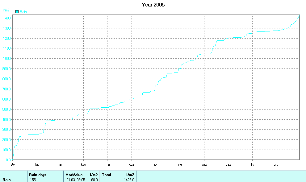Click the cyan Rain legend swatch
306x182 pixels.
click(17, 12)
